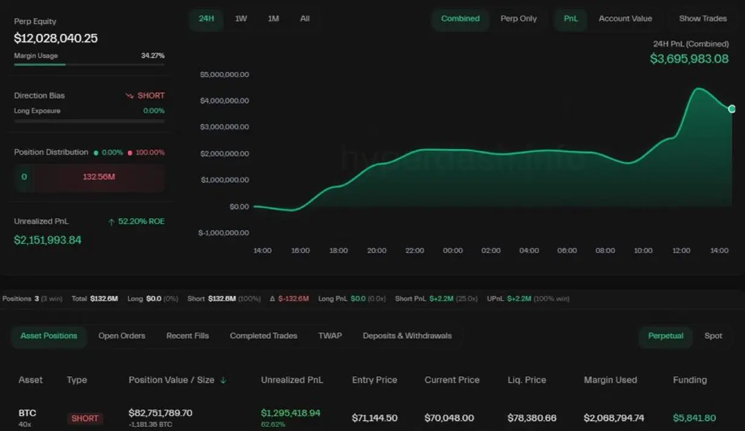Click the Long Exposure bar
Screen dimensions: 745x431
point(89,121)
